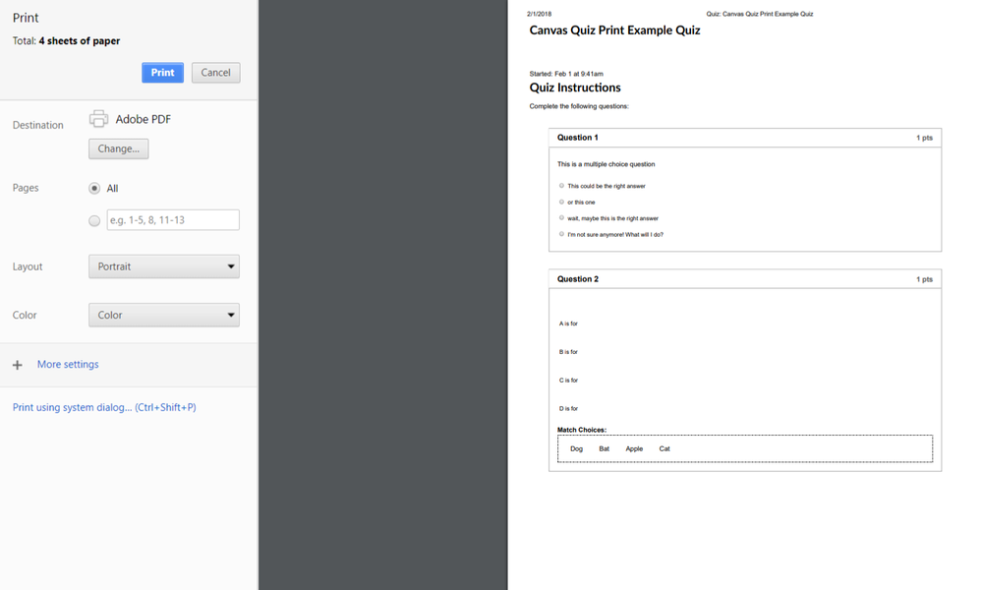Expand the More settings link
This screenshot has height=590, width=982.
point(68,365)
